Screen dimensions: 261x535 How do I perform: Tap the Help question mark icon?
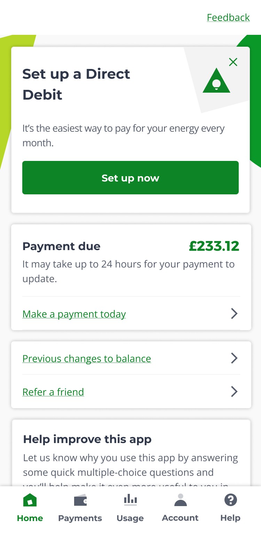[230, 500]
